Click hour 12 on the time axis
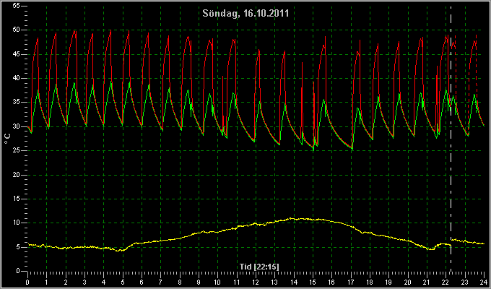This screenshot has width=491, height=289. click(256, 282)
